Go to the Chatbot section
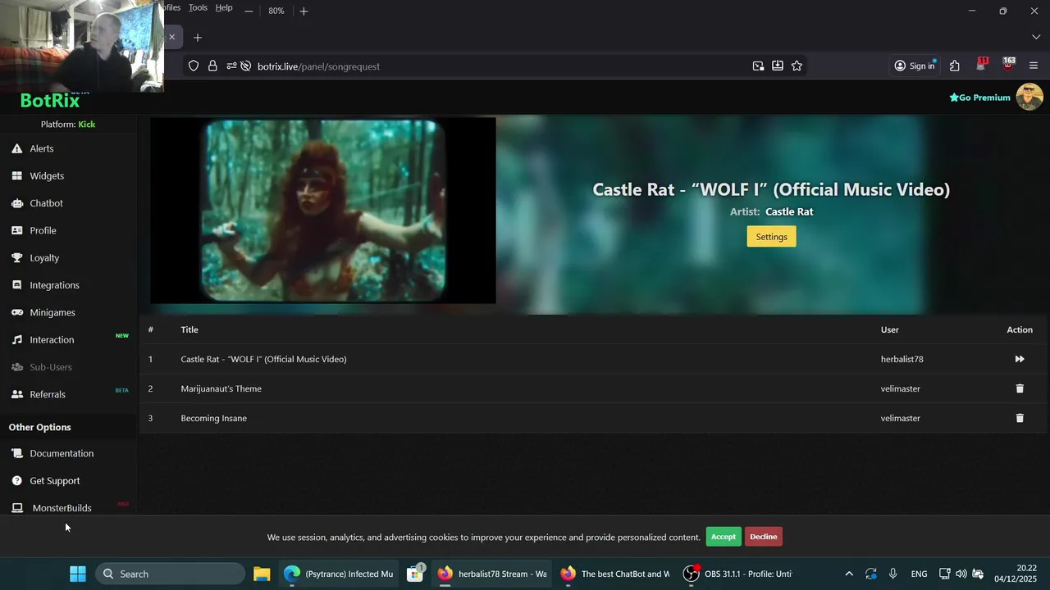This screenshot has width=1050, height=590. point(46,203)
